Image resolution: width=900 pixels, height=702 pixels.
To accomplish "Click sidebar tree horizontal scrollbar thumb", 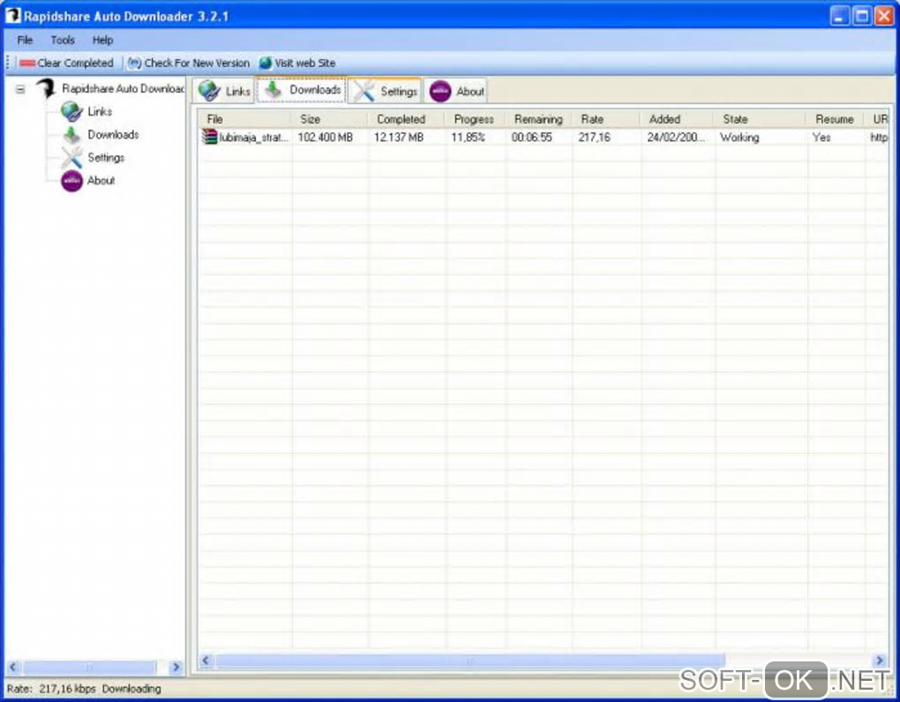I will (89, 668).
